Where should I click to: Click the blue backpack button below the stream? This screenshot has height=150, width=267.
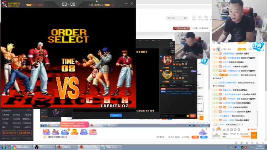(x=204, y=137)
